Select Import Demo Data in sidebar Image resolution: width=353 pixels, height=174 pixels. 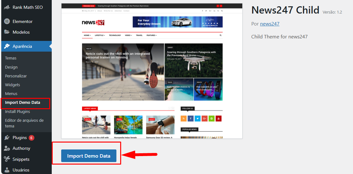pyautogui.click(x=23, y=103)
